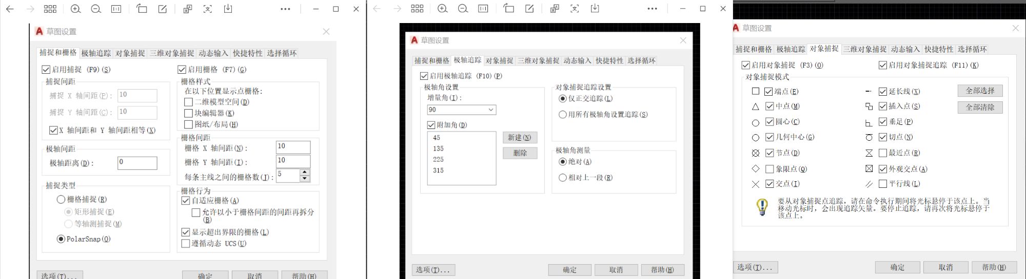Toggle 启用栅格 (F7) checkbox
Image resolution: width=1026 pixels, height=279 pixels.
click(182, 70)
